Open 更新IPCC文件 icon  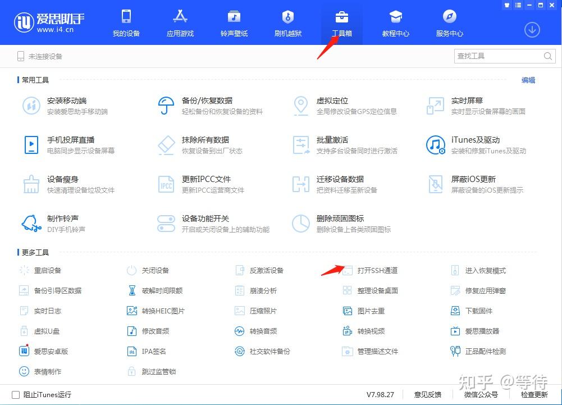click(x=166, y=184)
